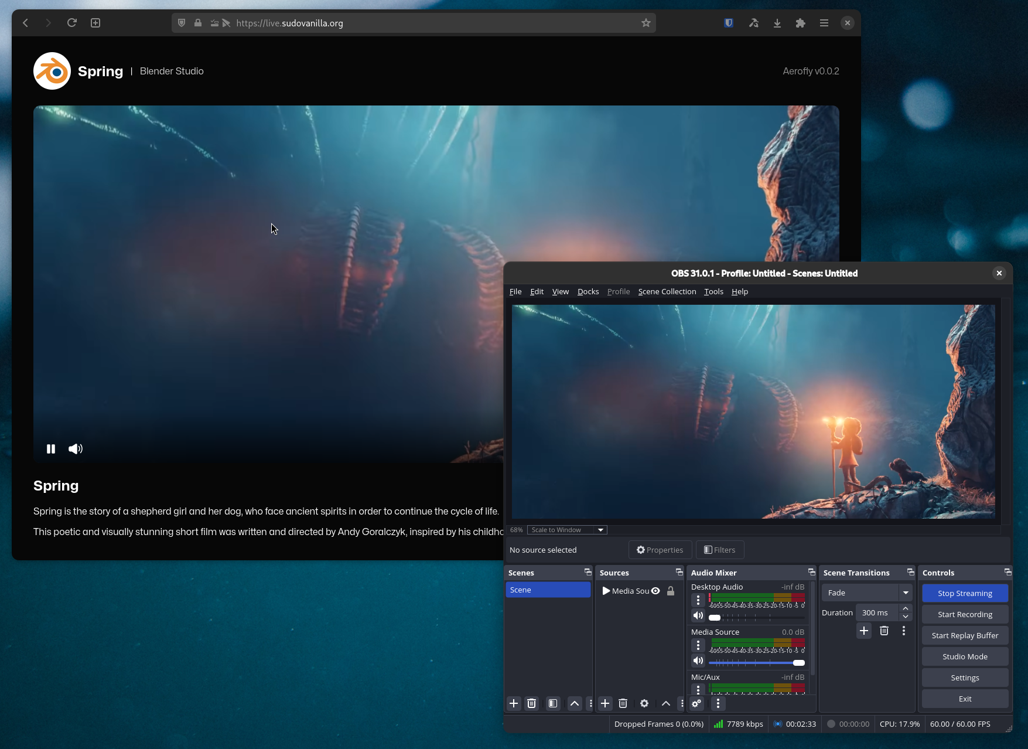Viewport: 1028px width, 749px height.
Task: Open source properties gear in Sources toolbar
Action: pyautogui.click(x=644, y=703)
